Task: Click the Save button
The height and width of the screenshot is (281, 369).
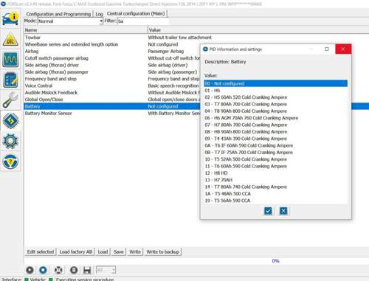Action: click(119, 251)
